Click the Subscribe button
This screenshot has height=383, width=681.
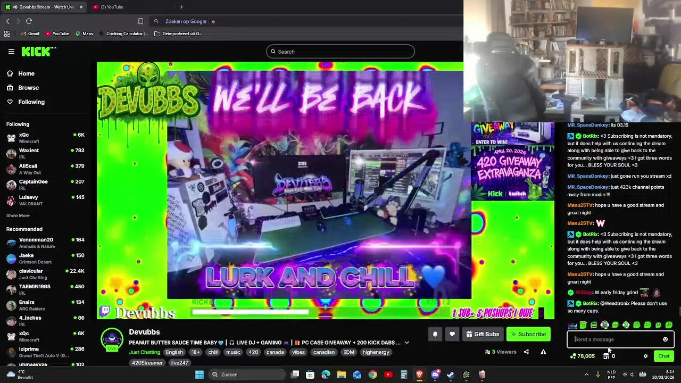(x=528, y=334)
